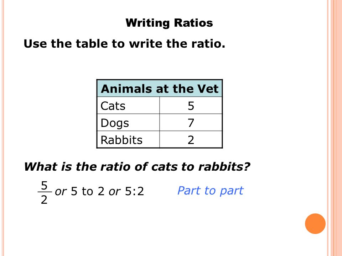
Task: Click the Rabbits table cell
Action: pyautogui.click(x=128, y=139)
